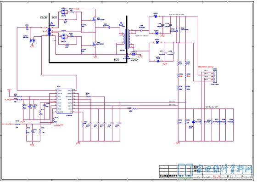Click the warning triangle beside the gate-drive transformer
The width and height of the screenshot is (257, 182).
(51, 24)
